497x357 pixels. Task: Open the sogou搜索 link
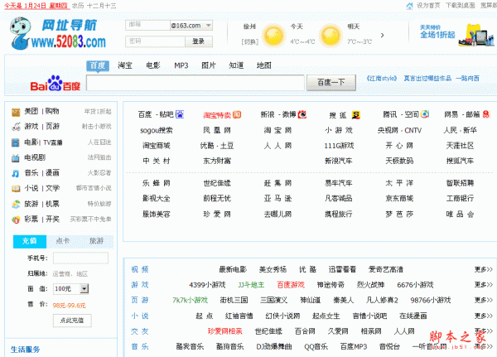(157, 130)
